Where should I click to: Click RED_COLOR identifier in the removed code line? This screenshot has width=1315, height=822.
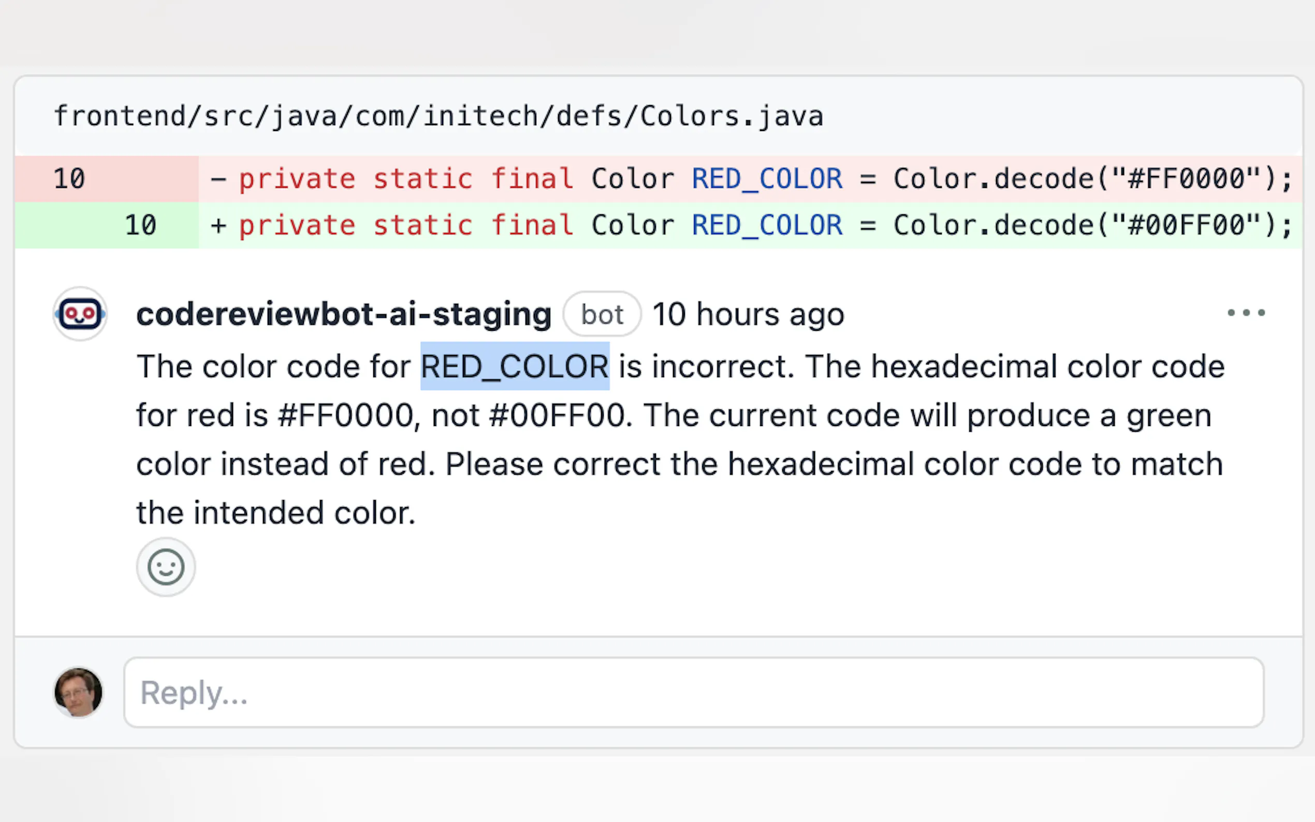(767, 179)
